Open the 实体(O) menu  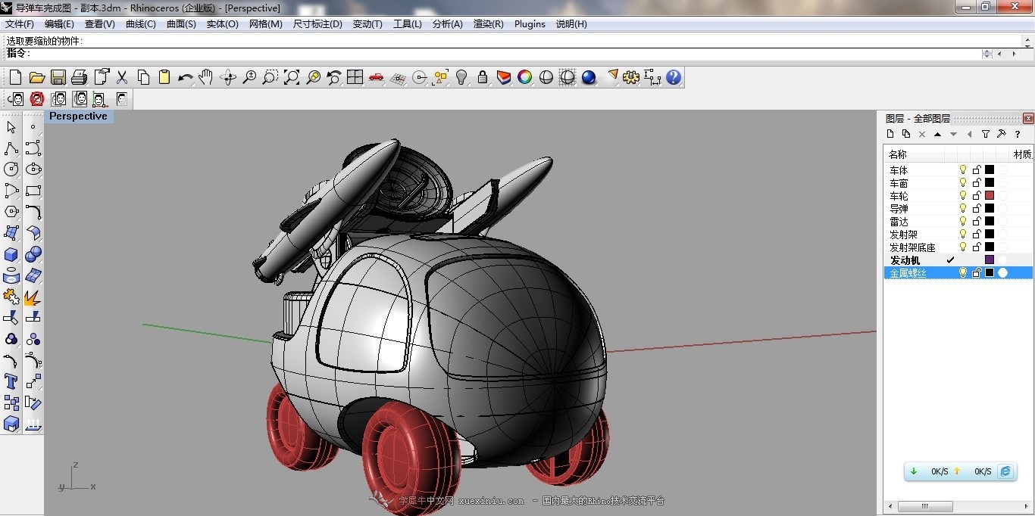pyautogui.click(x=222, y=24)
